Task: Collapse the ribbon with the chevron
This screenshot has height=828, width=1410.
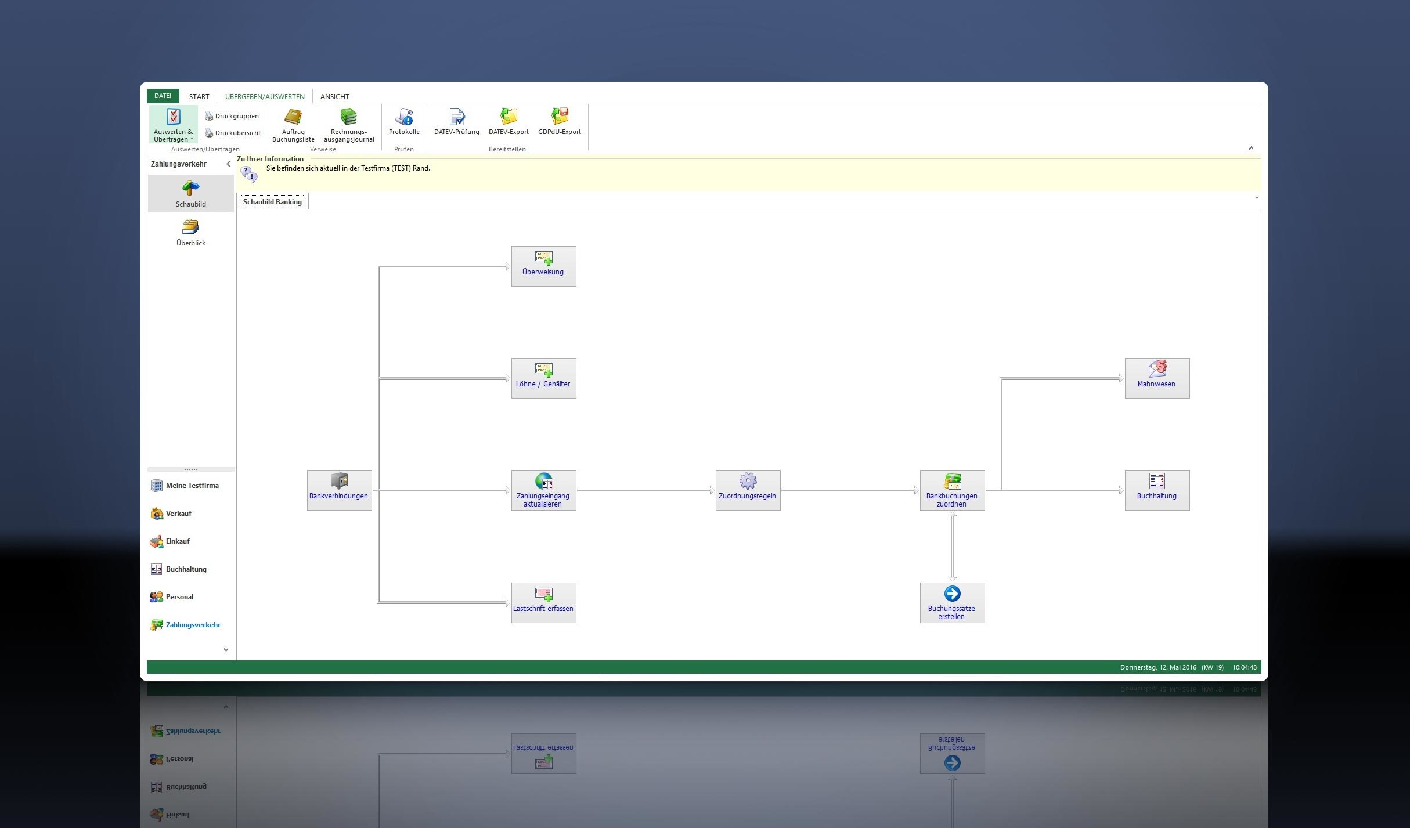Action: coord(1251,149)
